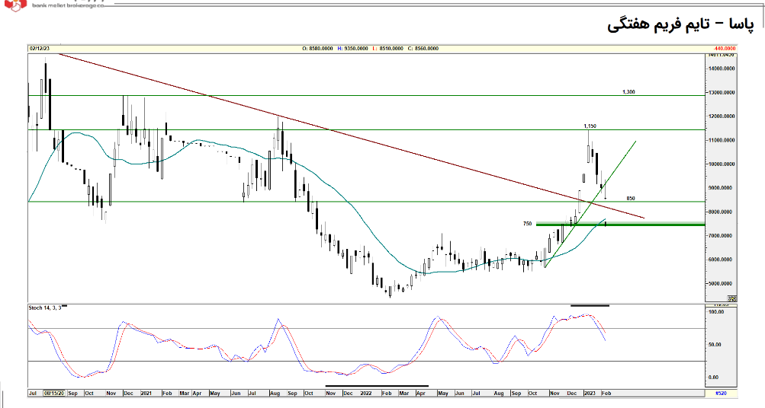765x408 pixels.
Task: Click the Stoch 14, 3, 3 indicator label
Action: point(45,308)
